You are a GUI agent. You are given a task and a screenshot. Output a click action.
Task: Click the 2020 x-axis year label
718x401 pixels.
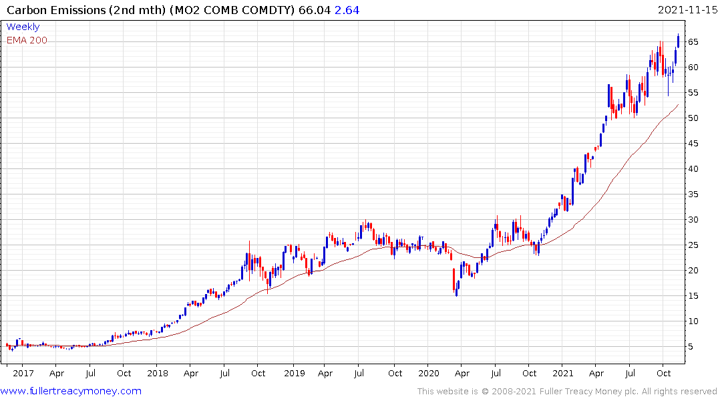point(429,373)
